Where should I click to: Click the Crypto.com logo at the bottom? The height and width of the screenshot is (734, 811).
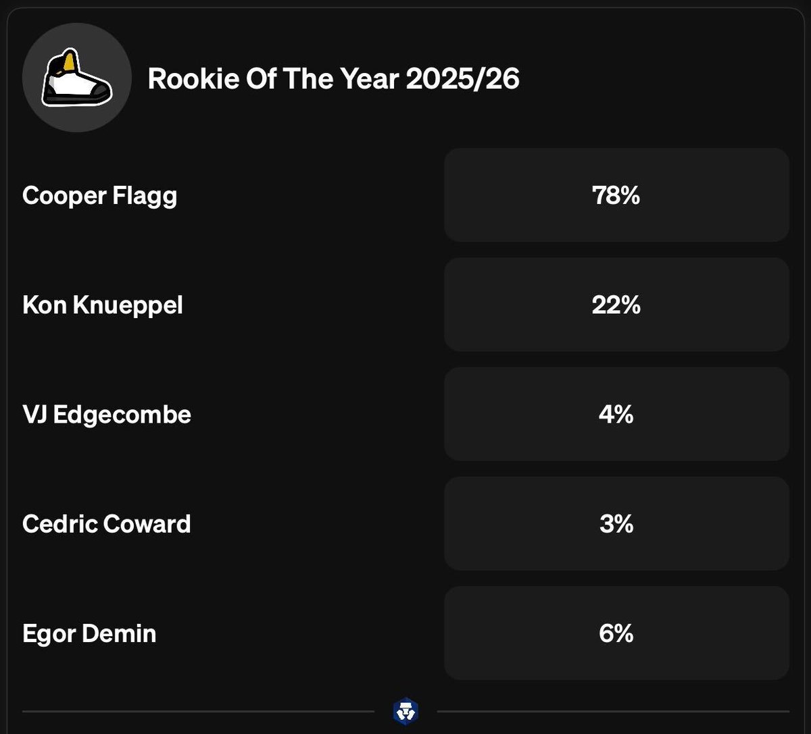(x=405, y=711)
